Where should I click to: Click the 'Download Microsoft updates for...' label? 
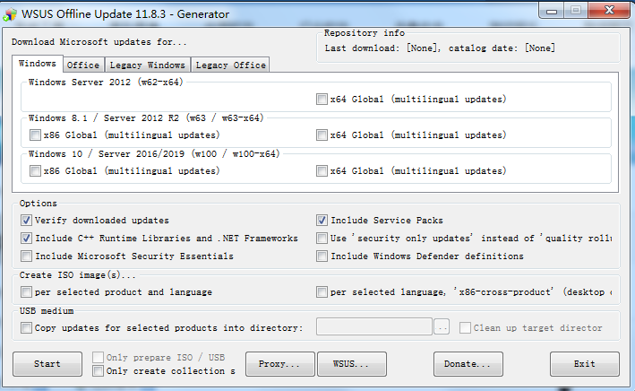tap(99, 42)
